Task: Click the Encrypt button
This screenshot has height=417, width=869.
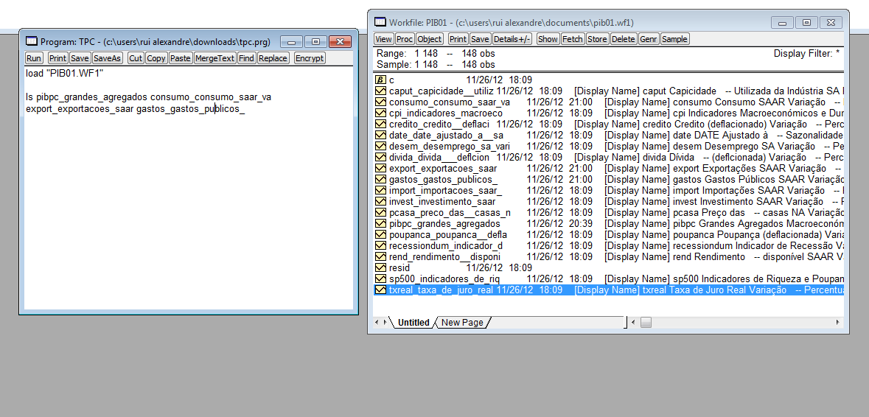Action: click(x=310, y=58)
